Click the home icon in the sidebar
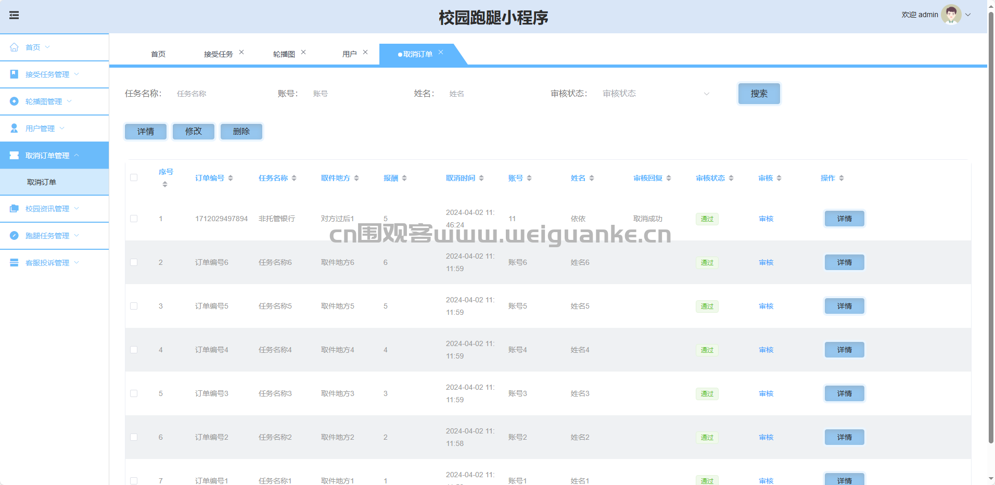This screenshot has height=485, width=995. (14, 47)
